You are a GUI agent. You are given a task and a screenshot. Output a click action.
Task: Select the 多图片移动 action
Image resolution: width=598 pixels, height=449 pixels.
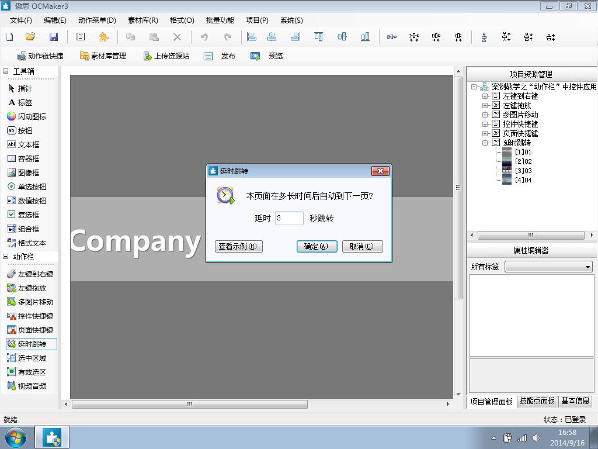(30, 302)
